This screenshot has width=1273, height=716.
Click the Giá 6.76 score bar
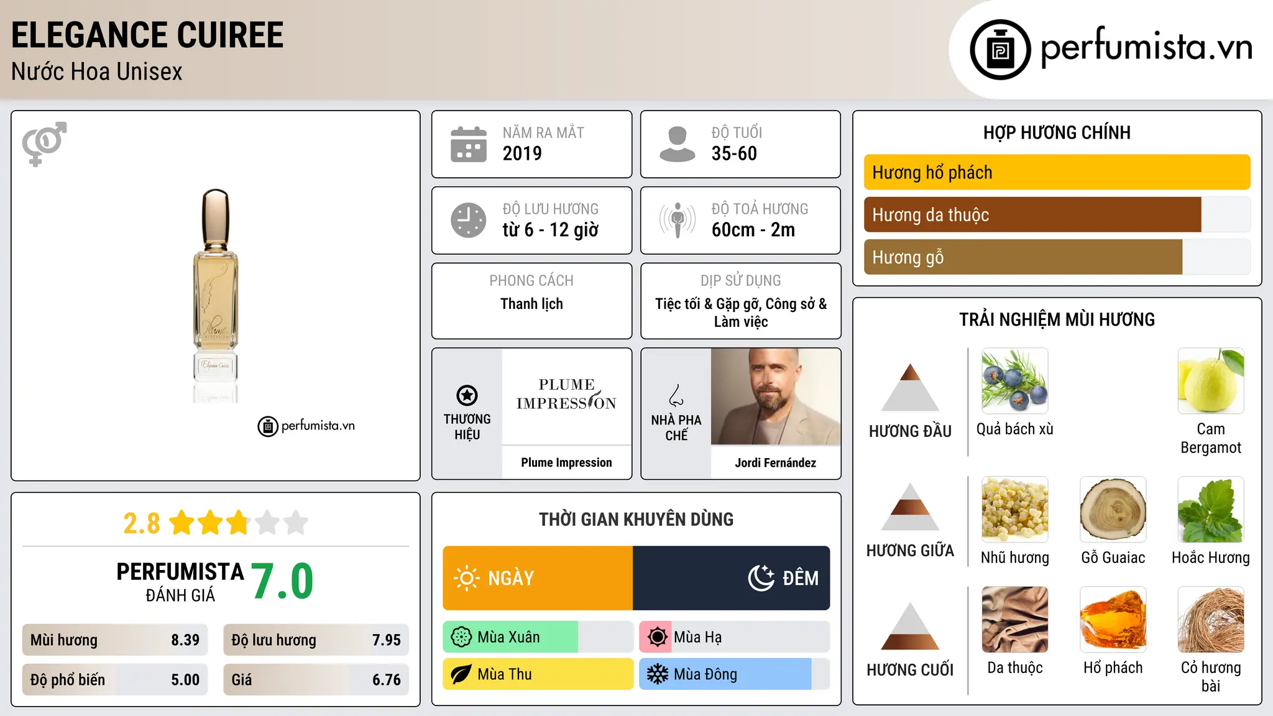316,680
